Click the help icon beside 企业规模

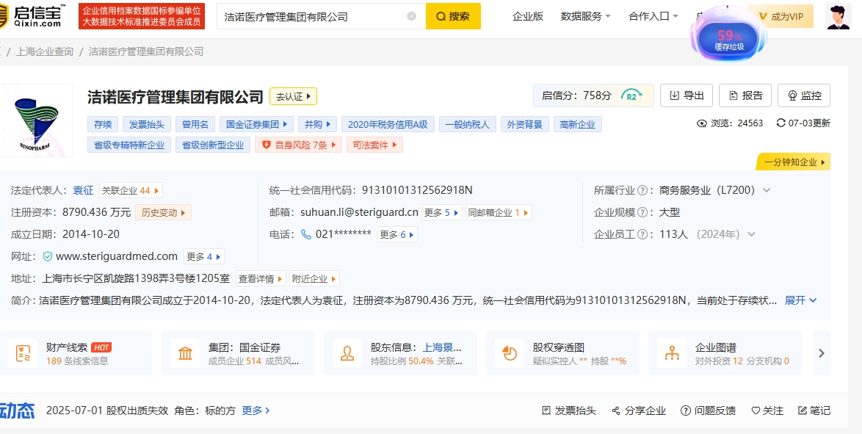(642, 212)
